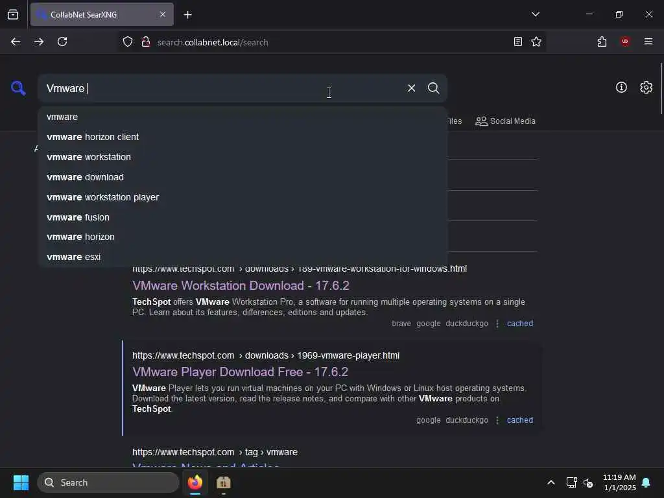Open the uBlock Origin extension icon
Screen dimensions: 664x498
(x=624, y=41)
